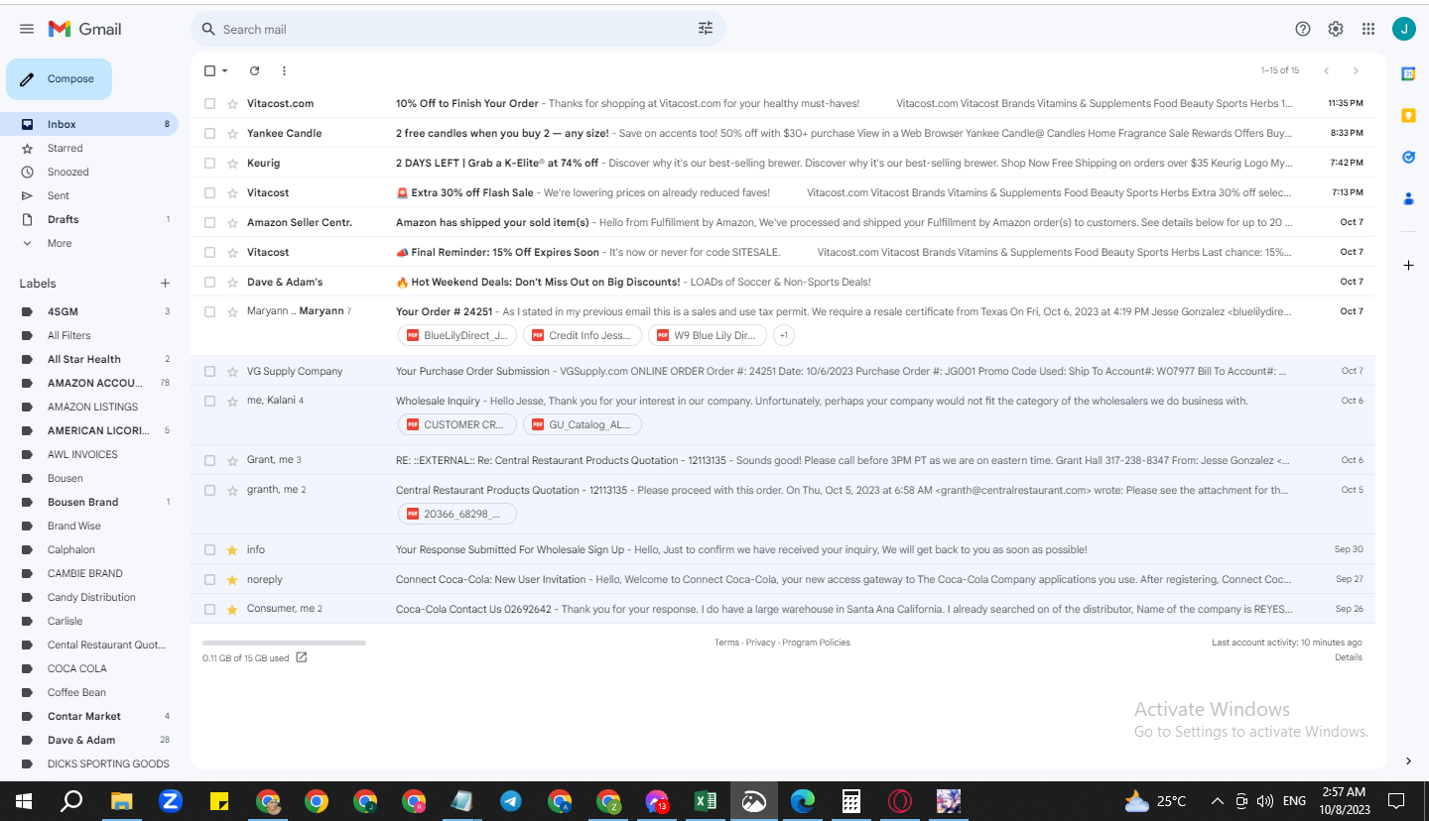Open Excel from the taskbar

[x=706, y=800]
